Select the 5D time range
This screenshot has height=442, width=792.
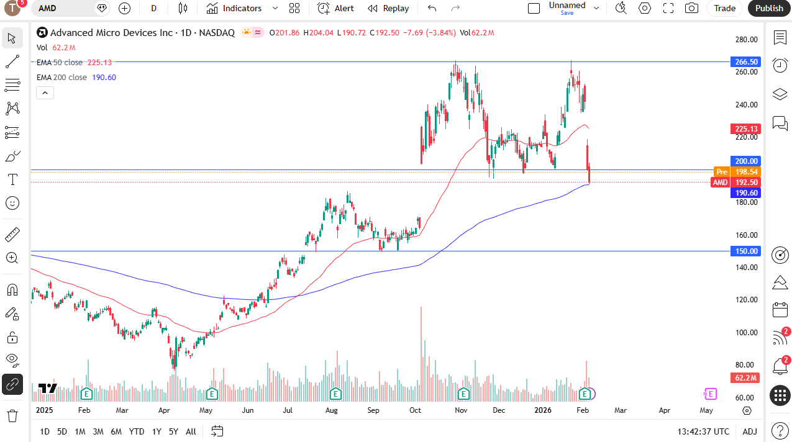(x=62, y=431)
